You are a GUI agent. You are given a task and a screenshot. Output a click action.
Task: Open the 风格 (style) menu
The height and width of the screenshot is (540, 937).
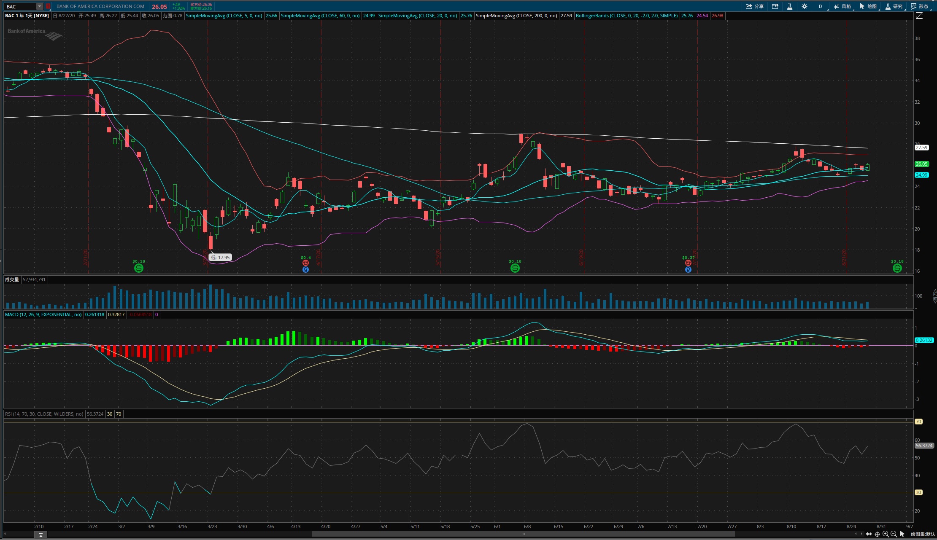pos(843,6)
